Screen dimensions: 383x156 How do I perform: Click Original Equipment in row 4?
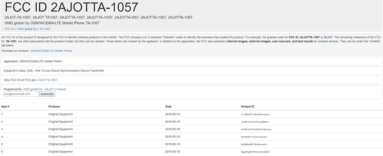(x=61, y=136)
